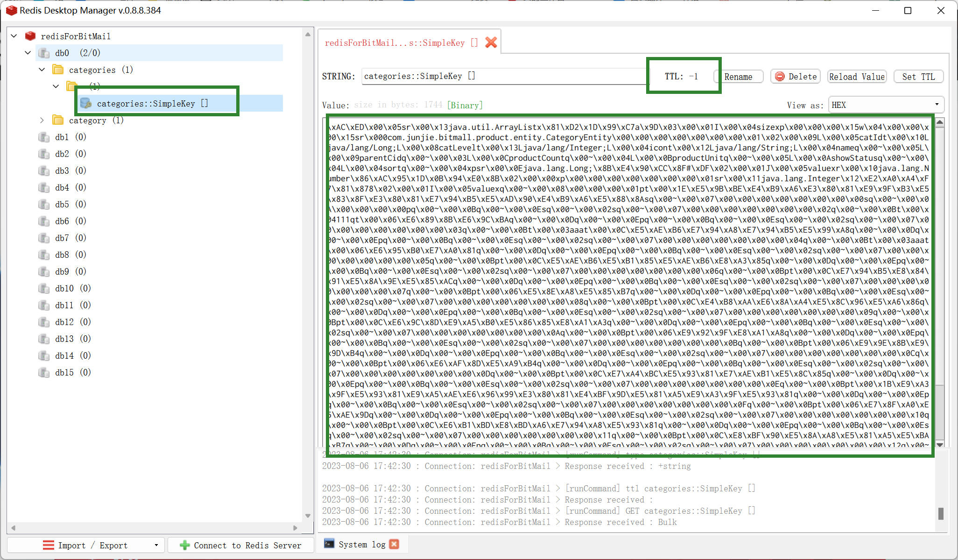The height and width of the screenshot is (560, 958).
Task: Click the categories::SimpleKey key icon
Action: (85, 103)
